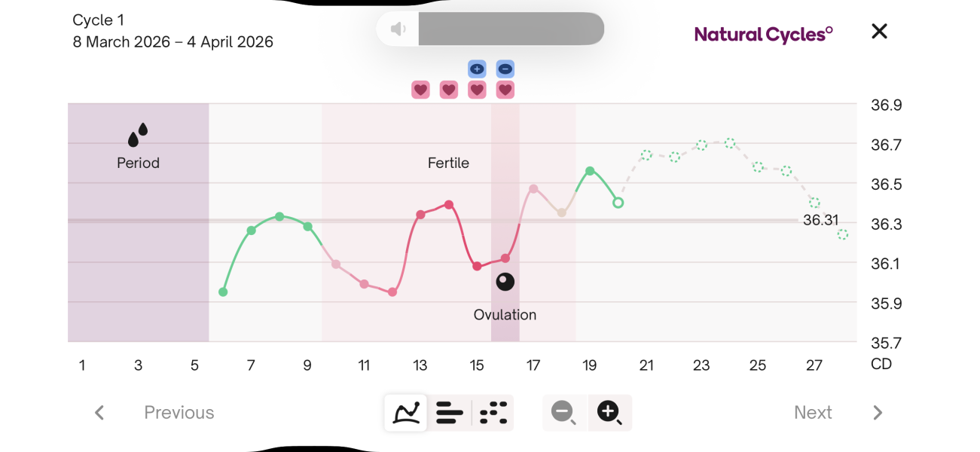Image resolution: width=980 pixels, height=452 pixels.
Task: Close the cycle chart view
Action: tap(879, 31)
